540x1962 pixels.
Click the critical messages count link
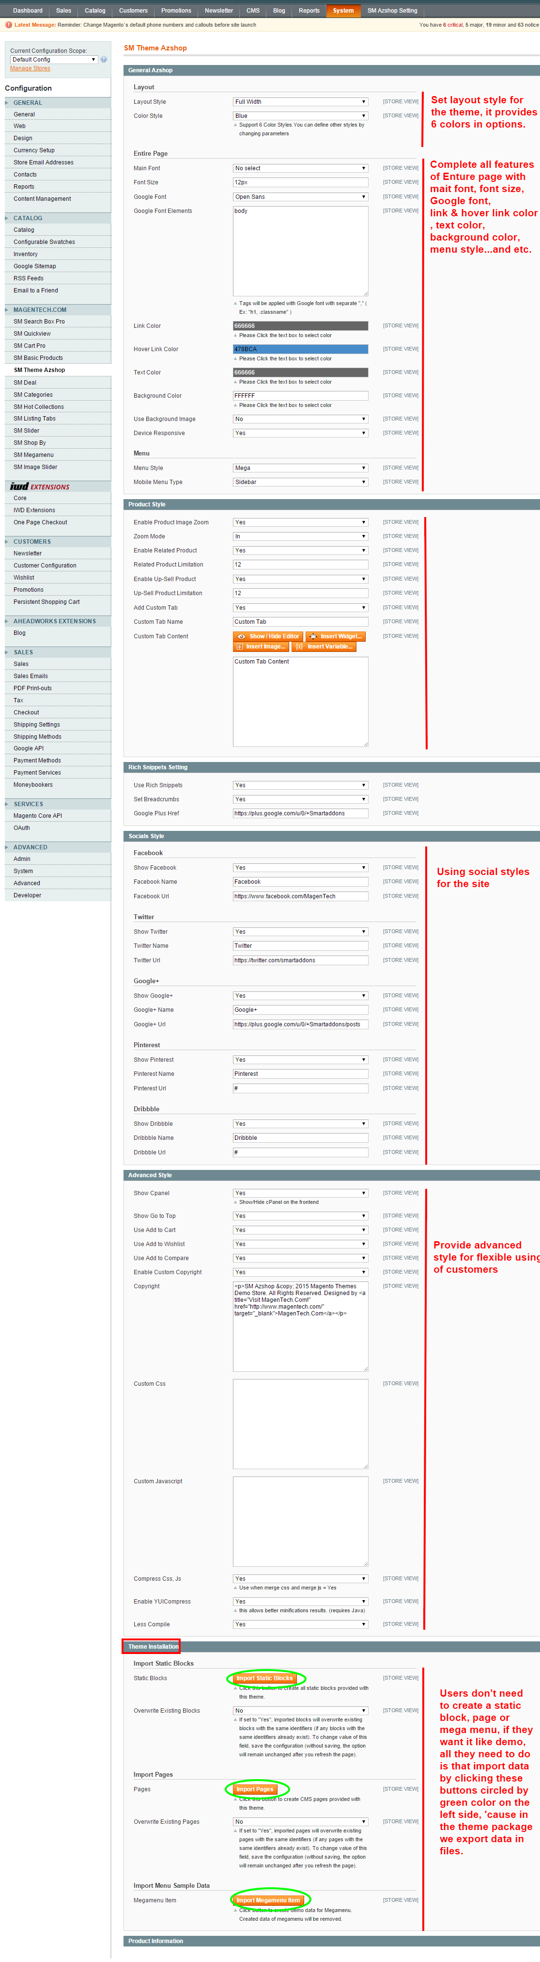coord(452,25)
